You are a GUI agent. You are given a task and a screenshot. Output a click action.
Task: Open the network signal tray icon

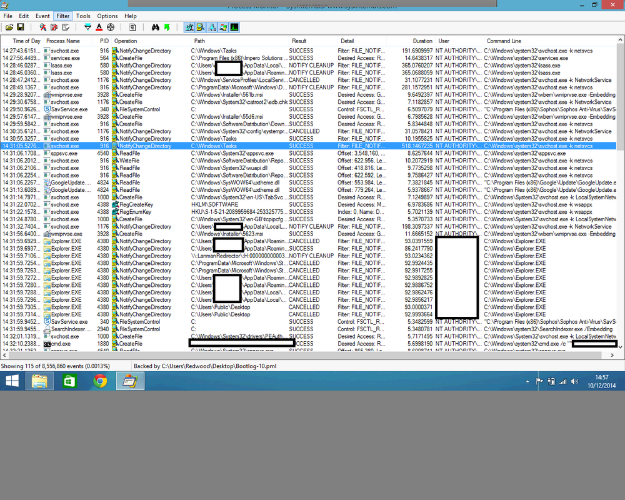point(563,382)
